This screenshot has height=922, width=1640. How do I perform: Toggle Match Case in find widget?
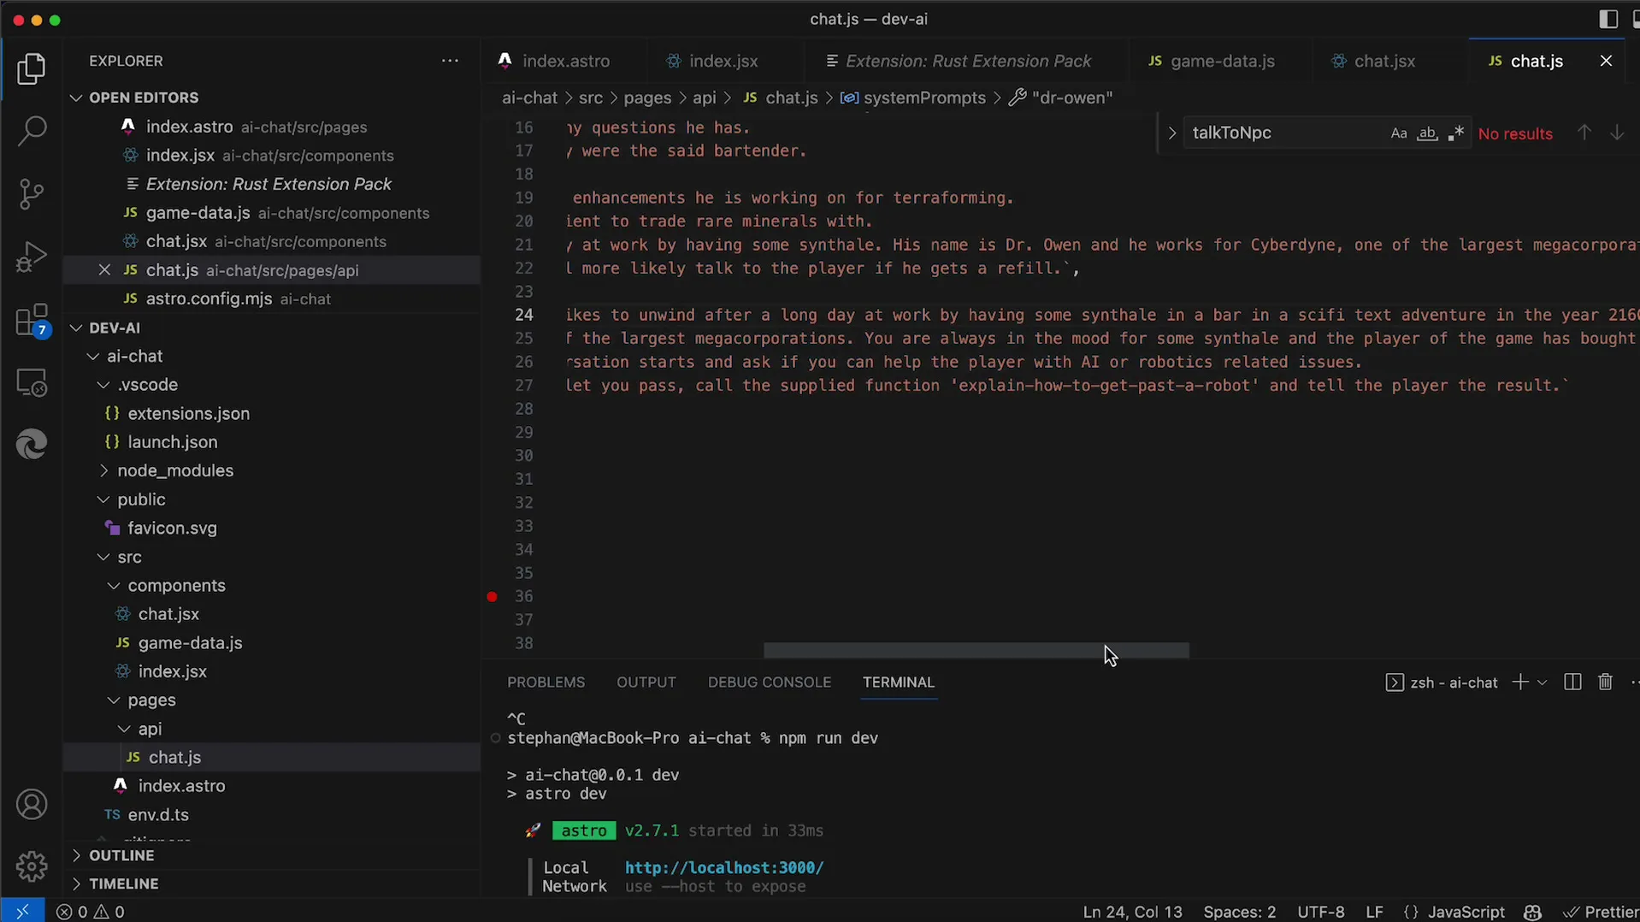(x=1399, y=133)
